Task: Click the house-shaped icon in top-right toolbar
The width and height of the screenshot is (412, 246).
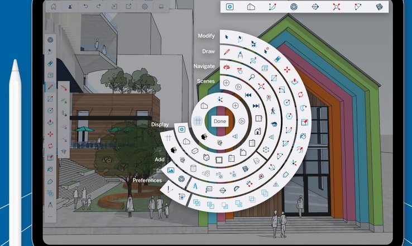Action: pos(251,7)
